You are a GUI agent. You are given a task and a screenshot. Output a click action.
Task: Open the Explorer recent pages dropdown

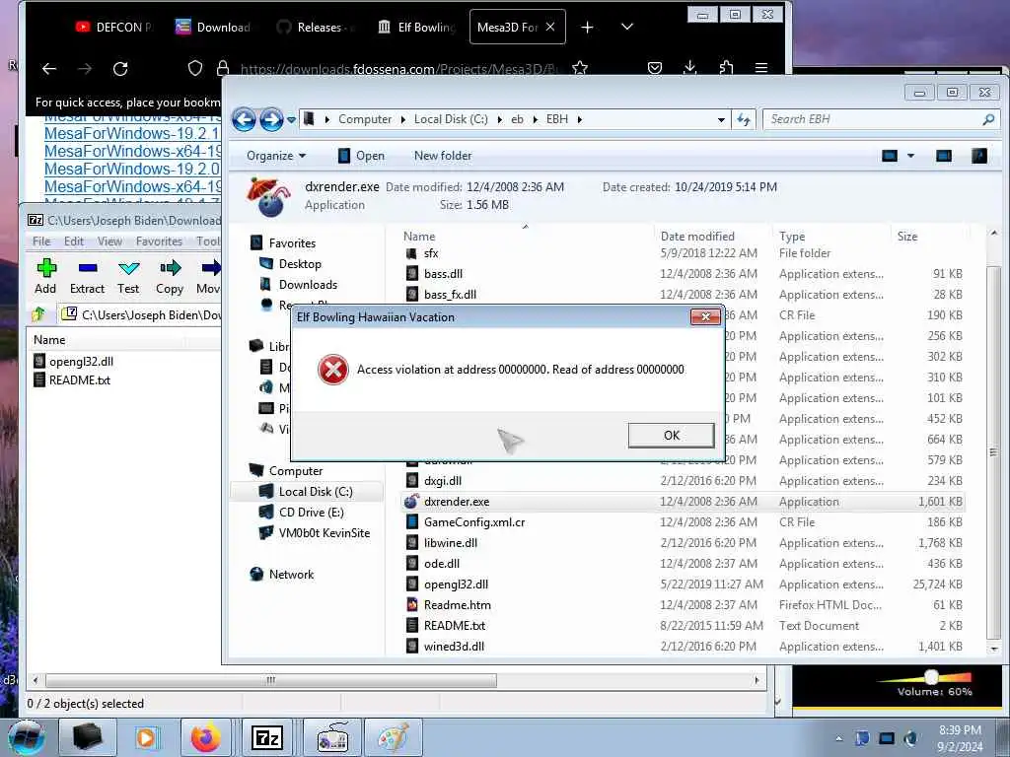coord(291,119)
